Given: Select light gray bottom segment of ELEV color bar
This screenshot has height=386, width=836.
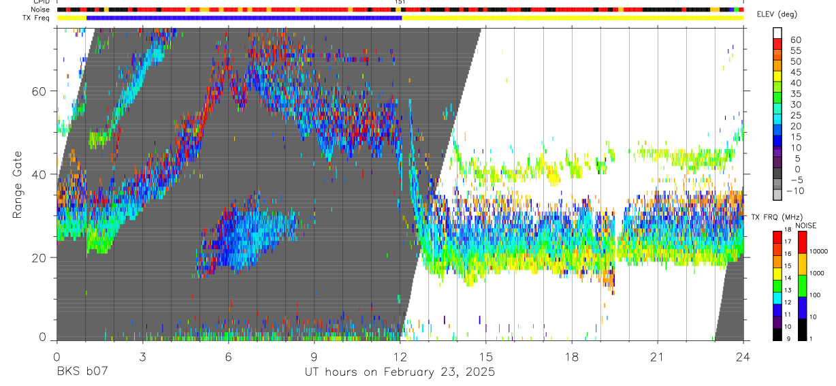Looking at the screenshot, I should tap(777, 196).
